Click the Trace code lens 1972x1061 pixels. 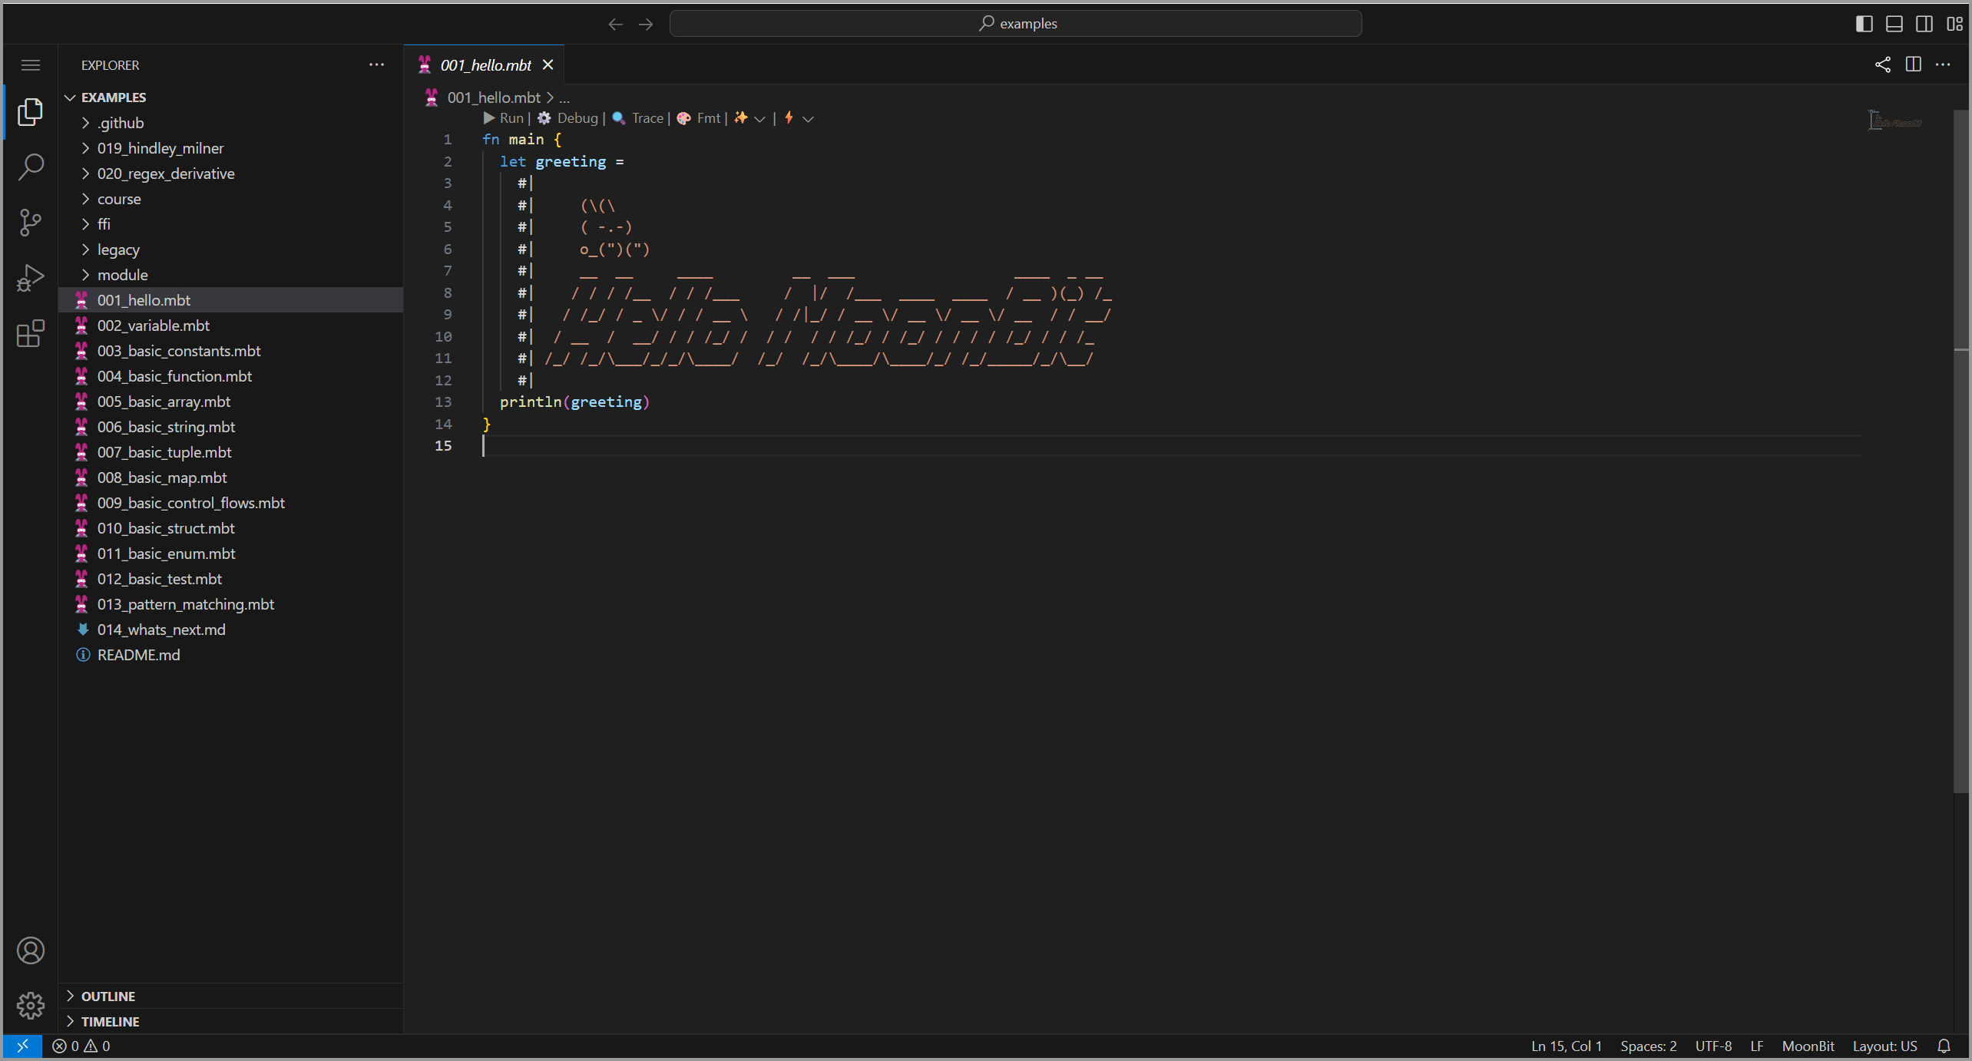coord(638,118)
